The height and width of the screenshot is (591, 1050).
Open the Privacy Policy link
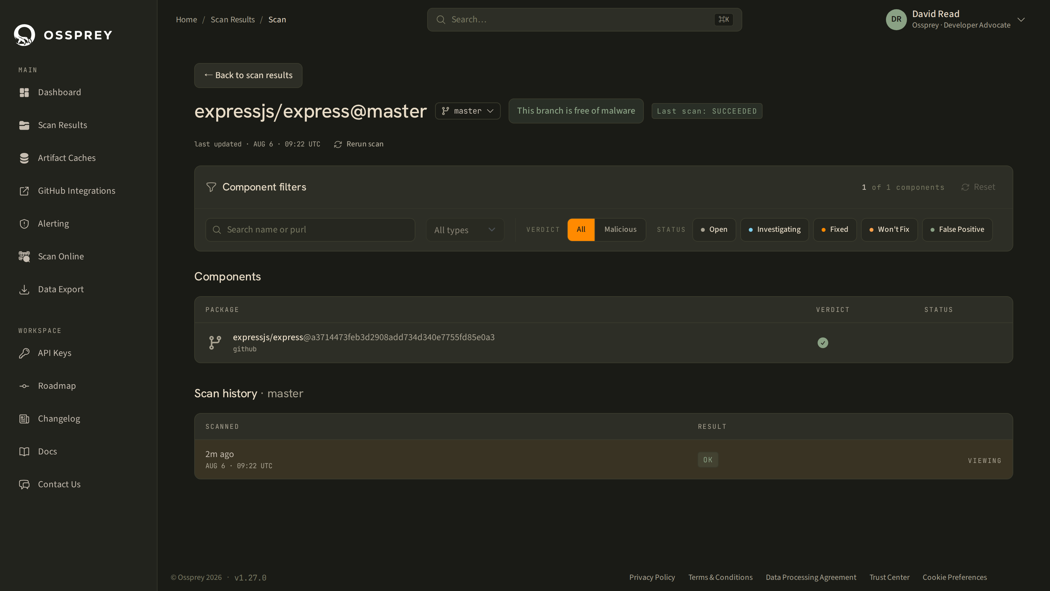pos(652,577)
